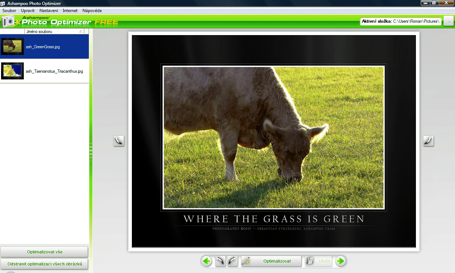
Task: Go to the previous image with the green left arrow
Action: click(x=207, y=261)
